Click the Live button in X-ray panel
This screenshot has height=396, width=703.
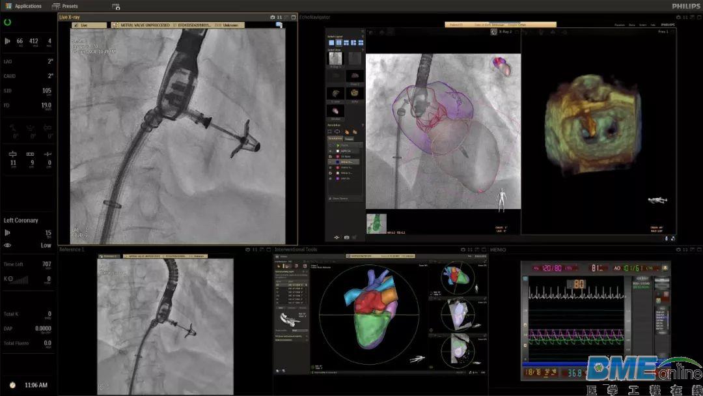[89, 25]
